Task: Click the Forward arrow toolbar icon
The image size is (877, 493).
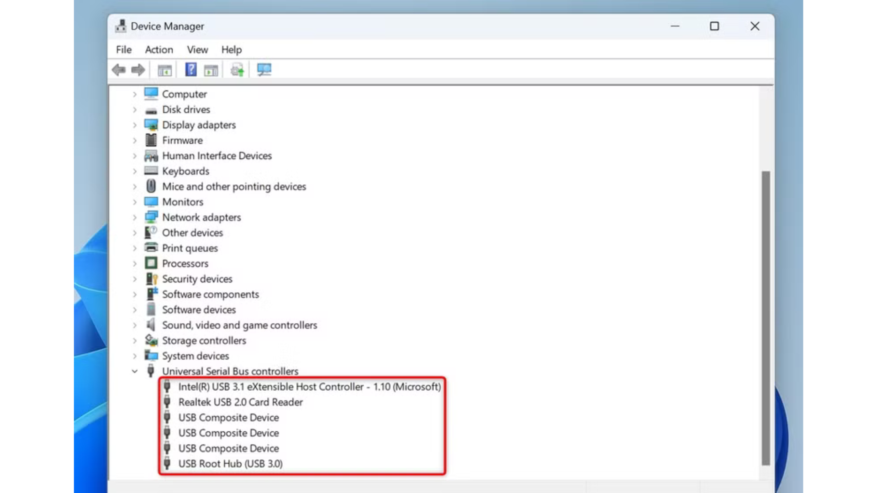Action: [x=138, y=70]
